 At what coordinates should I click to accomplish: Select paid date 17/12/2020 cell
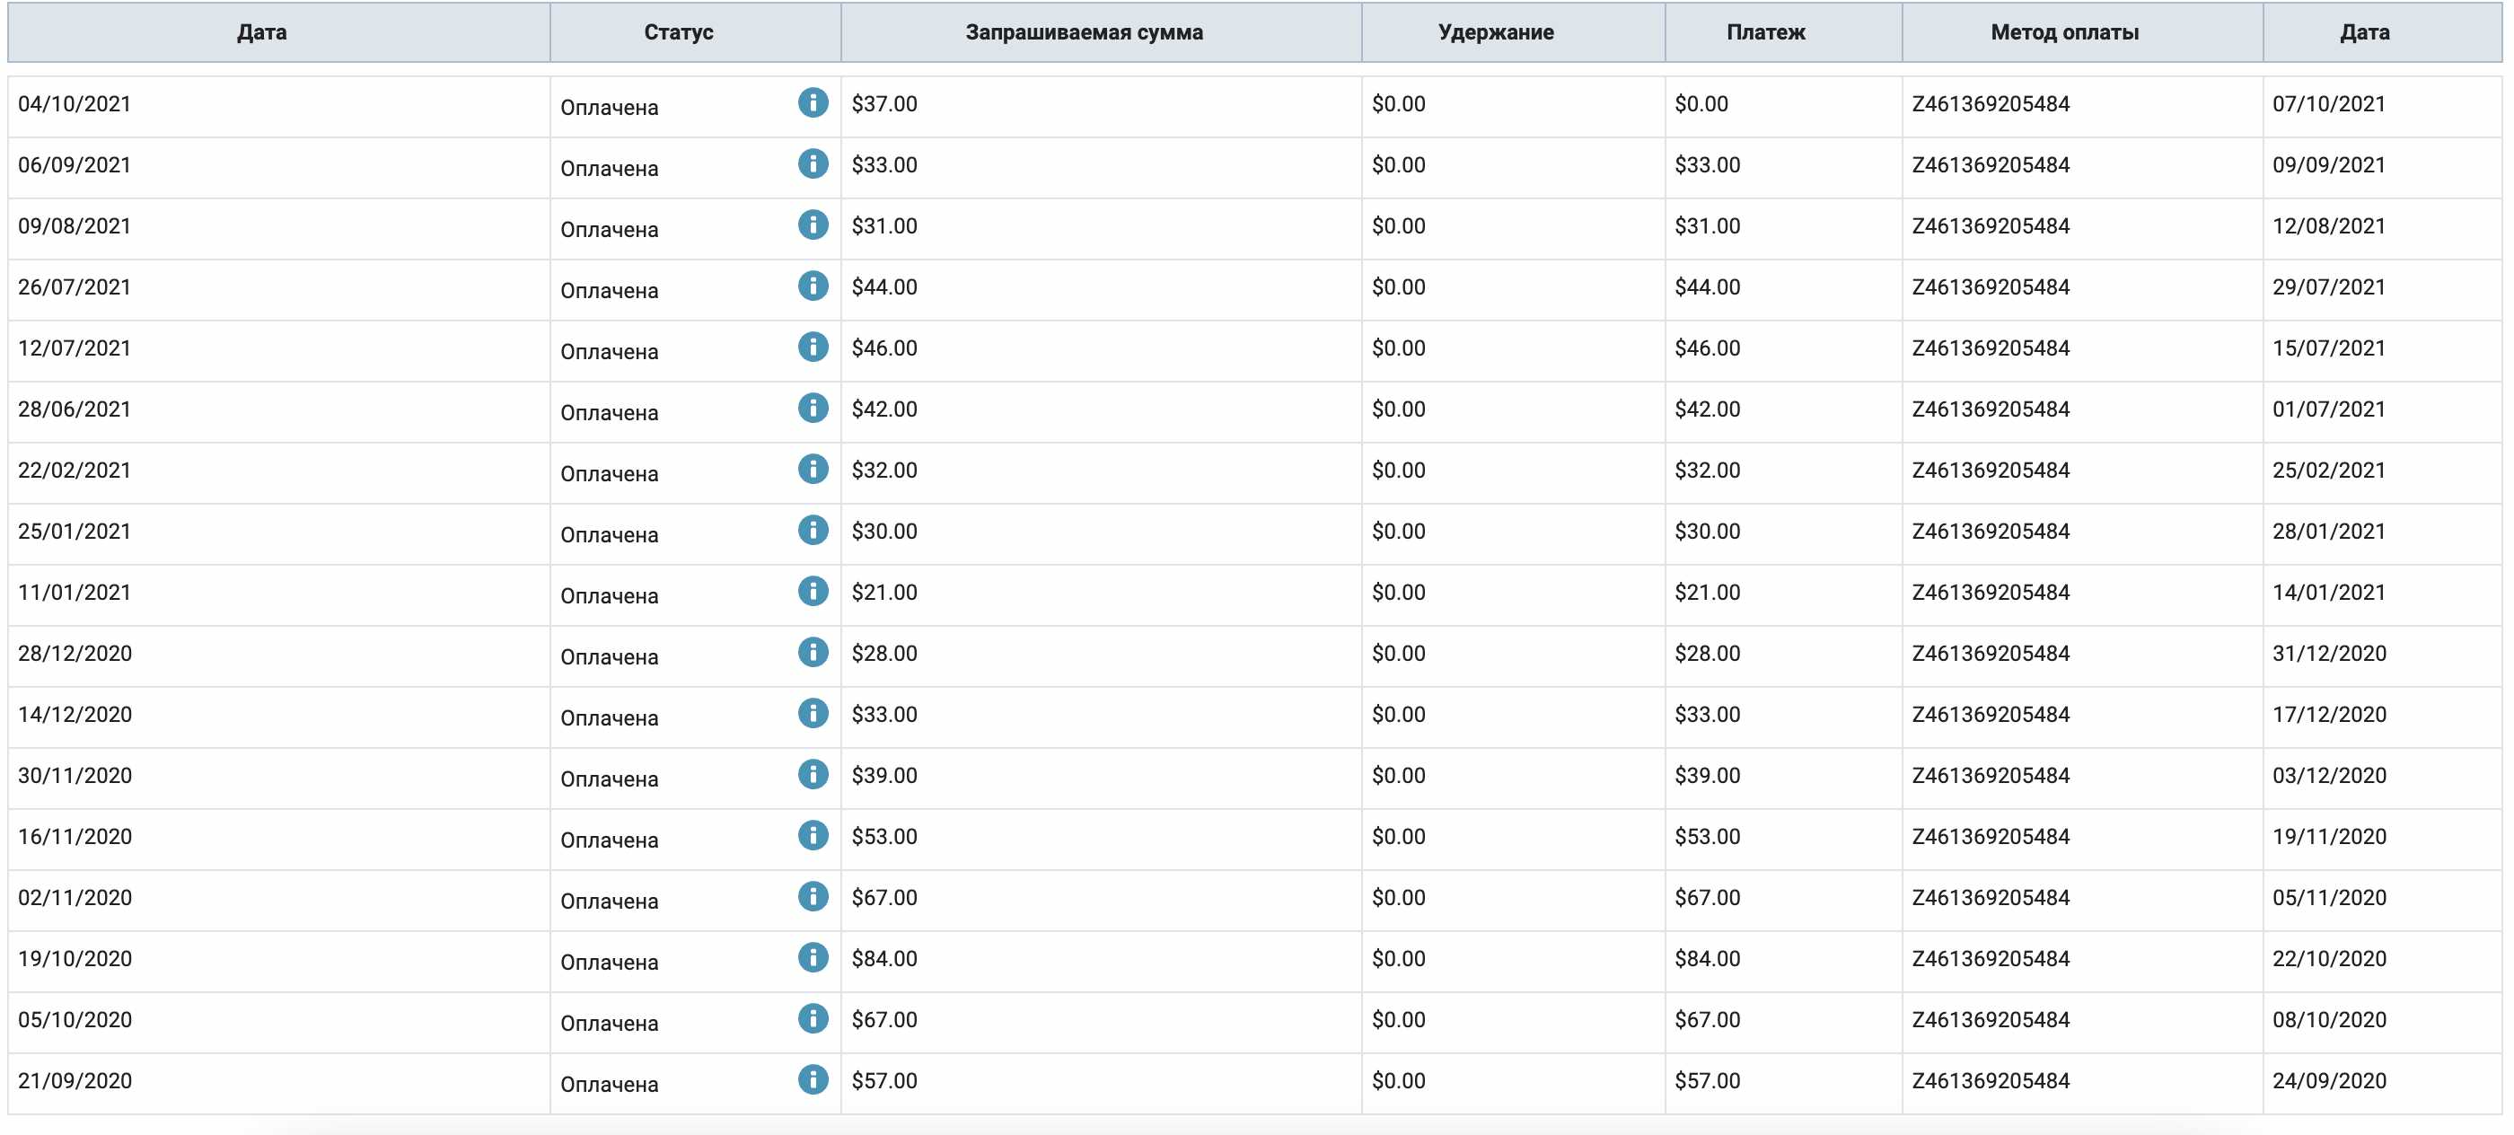[x=2382, y=717]
